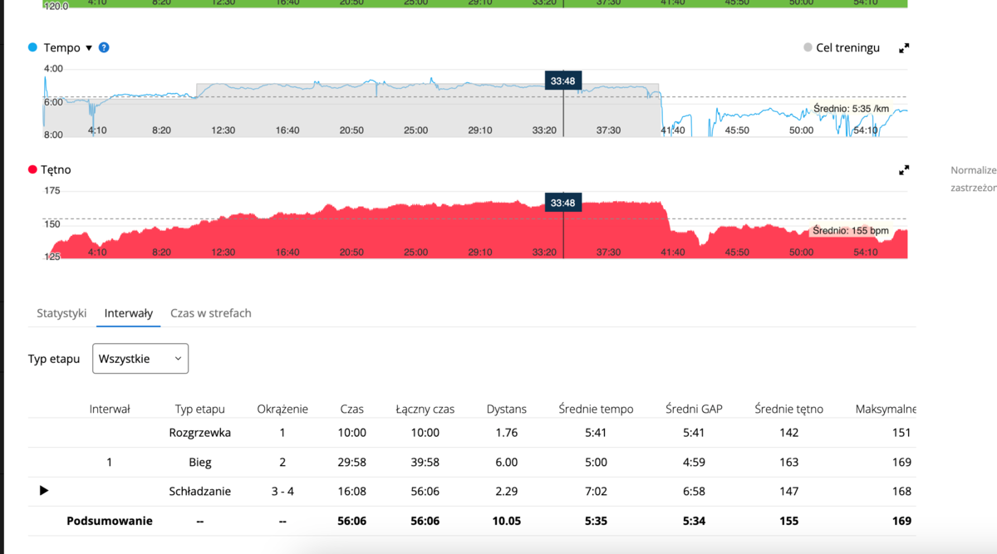This screenshot has width=997, height=554.
Task: Open the Typ etapu Wszystkie dropdown
Action: coord(140,359)
